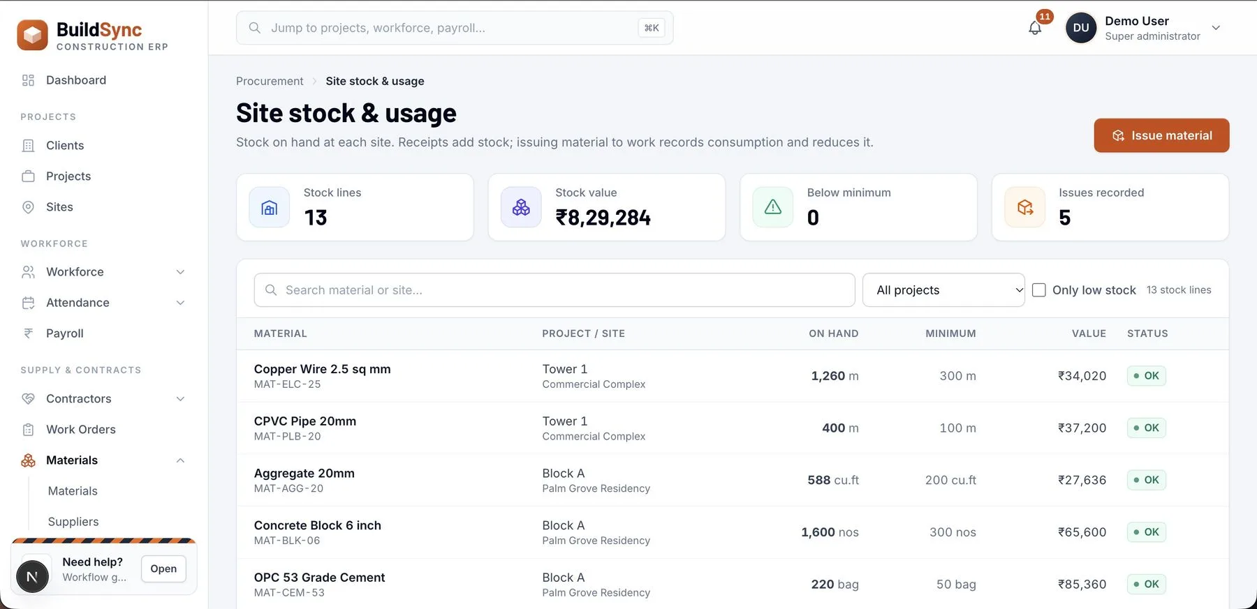Enable the Only low stock checkbox
The image size is (1257, 609).
[1039, 290]
